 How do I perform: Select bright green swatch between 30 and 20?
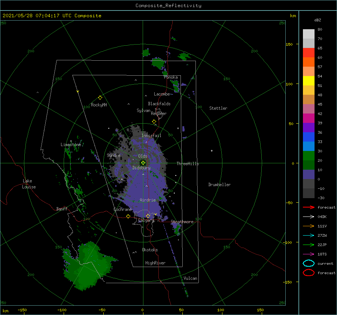click(x=309, y=155)
